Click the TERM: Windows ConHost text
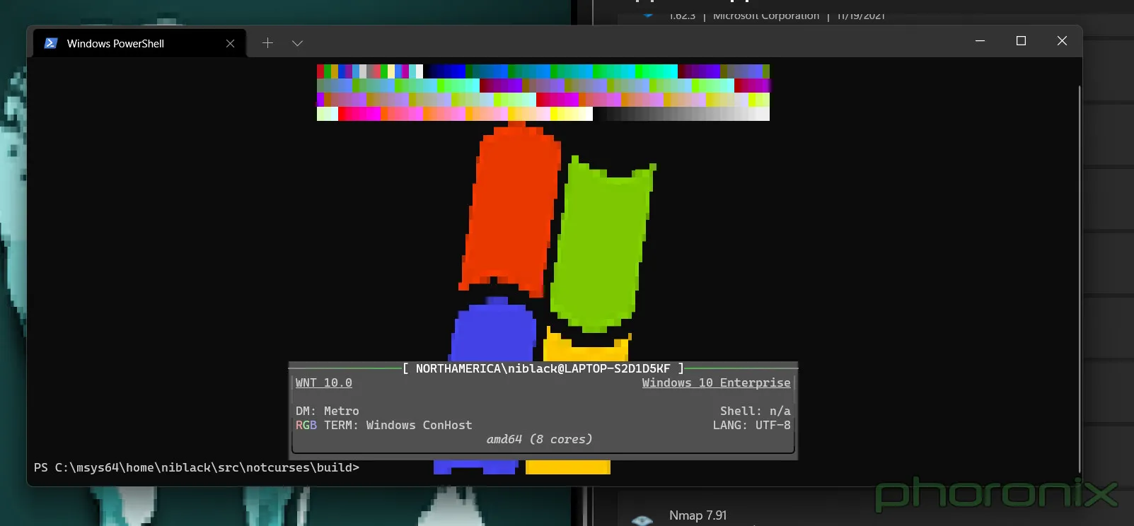The height and width of the screenshot is (526, 1134). [x=398, y=425]
